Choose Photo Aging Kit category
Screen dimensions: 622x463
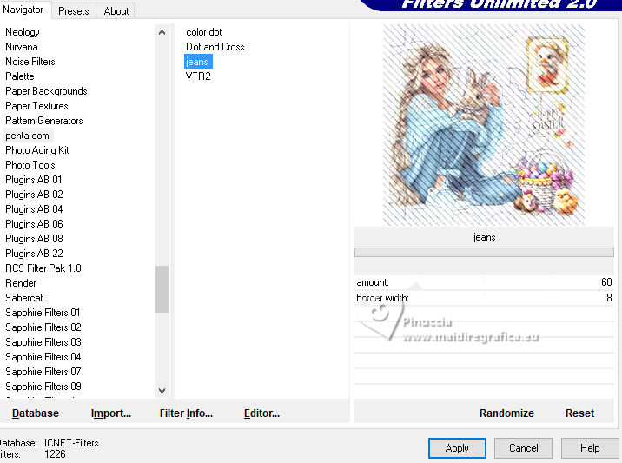37,150
